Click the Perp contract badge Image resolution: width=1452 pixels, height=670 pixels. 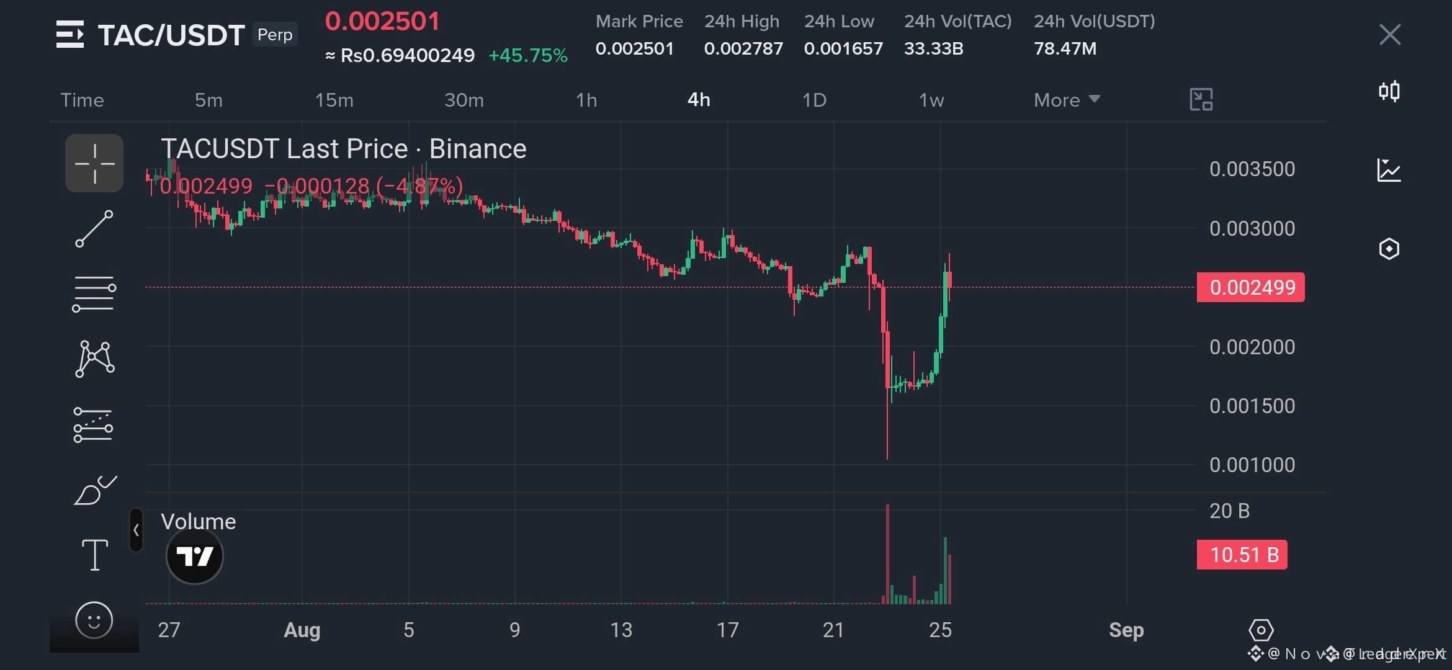pos(275,34)
